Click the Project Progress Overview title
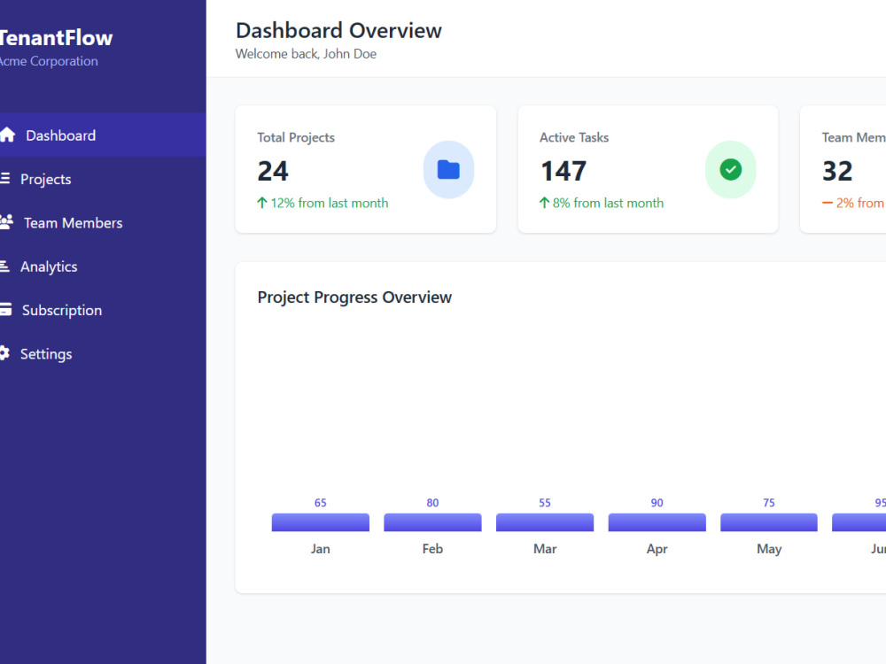The height and width of the screenshot is (664, 886). click(x=355, y=297)
